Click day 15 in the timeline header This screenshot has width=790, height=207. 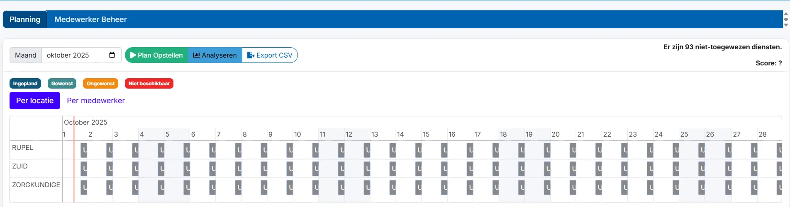pyautogui.click(x=426, y=134)
